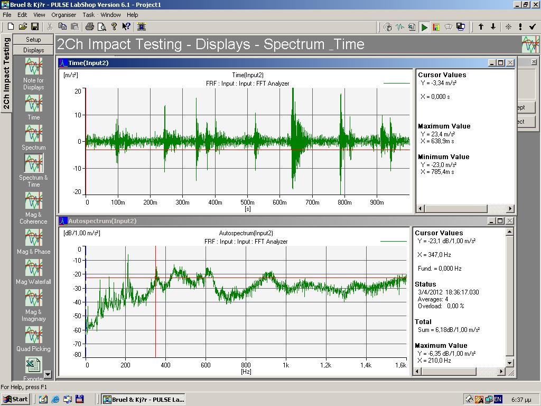
Task: Open the Edit menu
Action: pos(22,15)
